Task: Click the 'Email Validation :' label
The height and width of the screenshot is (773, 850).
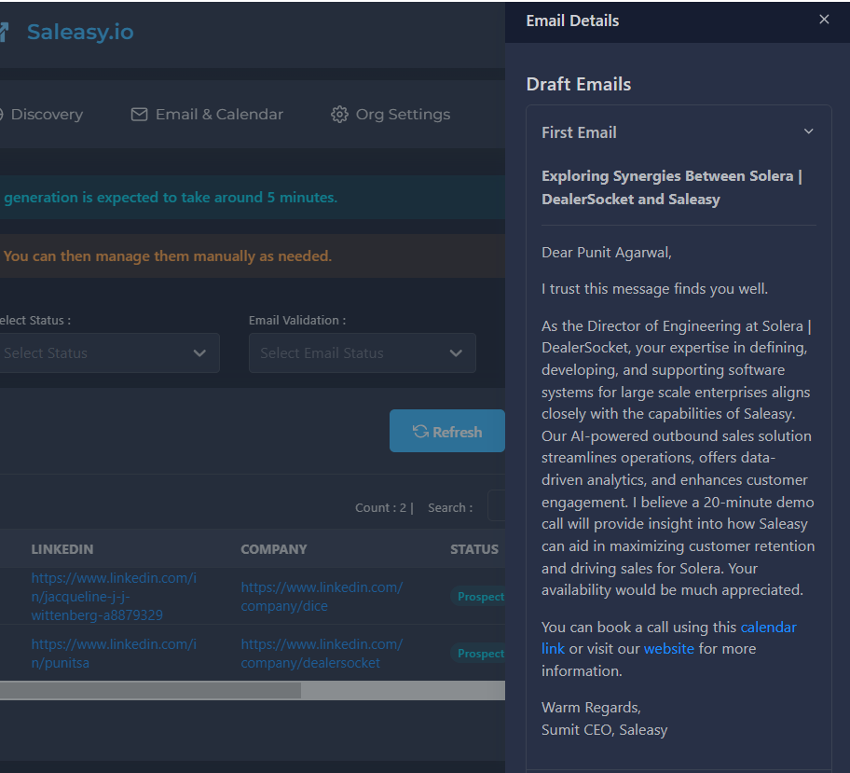Action: 297,321
